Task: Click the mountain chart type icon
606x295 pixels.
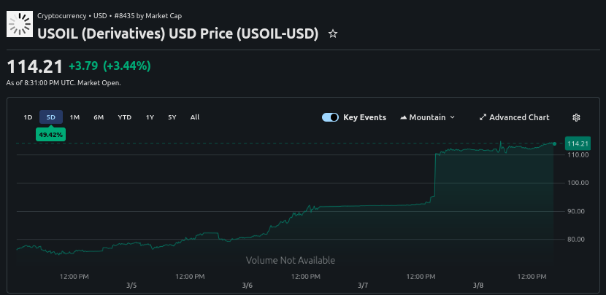Action: (x=403, y=117)
